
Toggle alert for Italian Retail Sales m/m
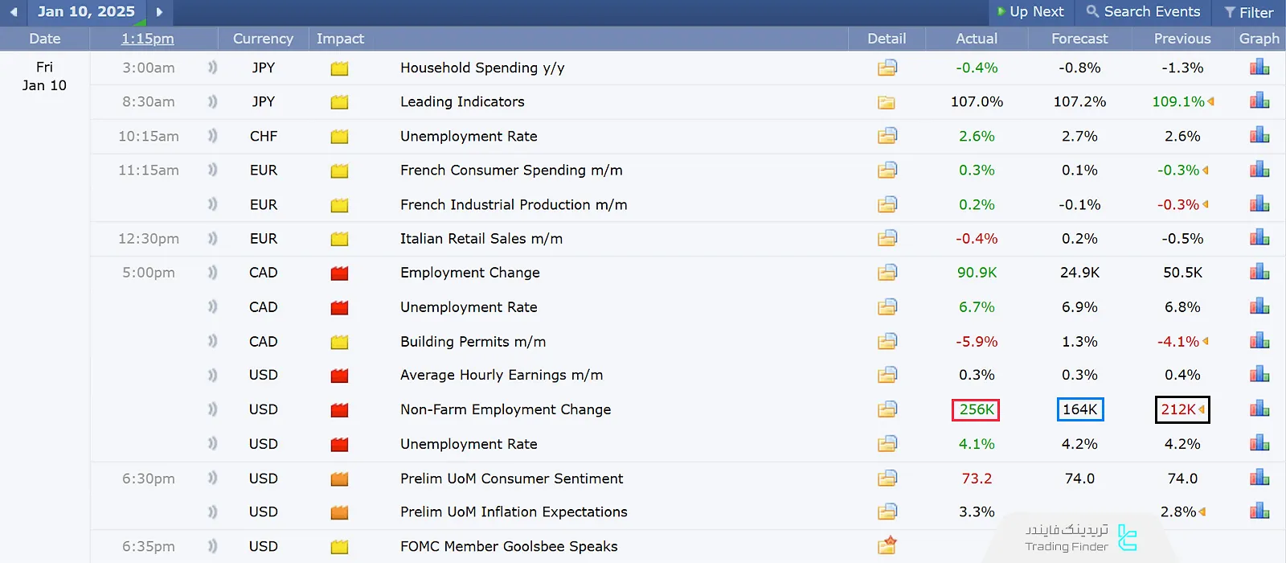[212, 239]
